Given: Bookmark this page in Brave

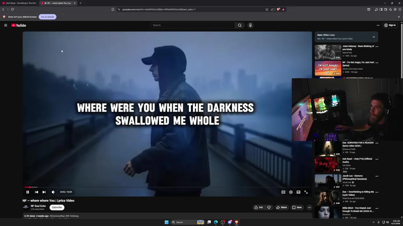Looking at the screenshot, I should [113, 9].
